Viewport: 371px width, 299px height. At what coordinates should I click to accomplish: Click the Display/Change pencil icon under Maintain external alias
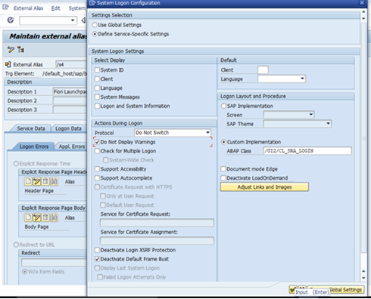tap(11, 50)
